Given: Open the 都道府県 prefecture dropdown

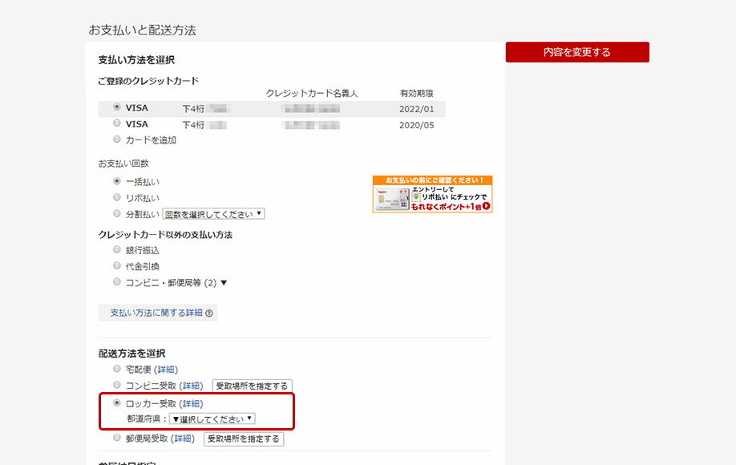Looking at the screenshot, I should (x=212, y=418).
